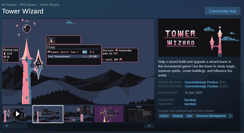Select the dark blessings grid thumbnail
244x133 pixels.
click(x=140, y=114)
